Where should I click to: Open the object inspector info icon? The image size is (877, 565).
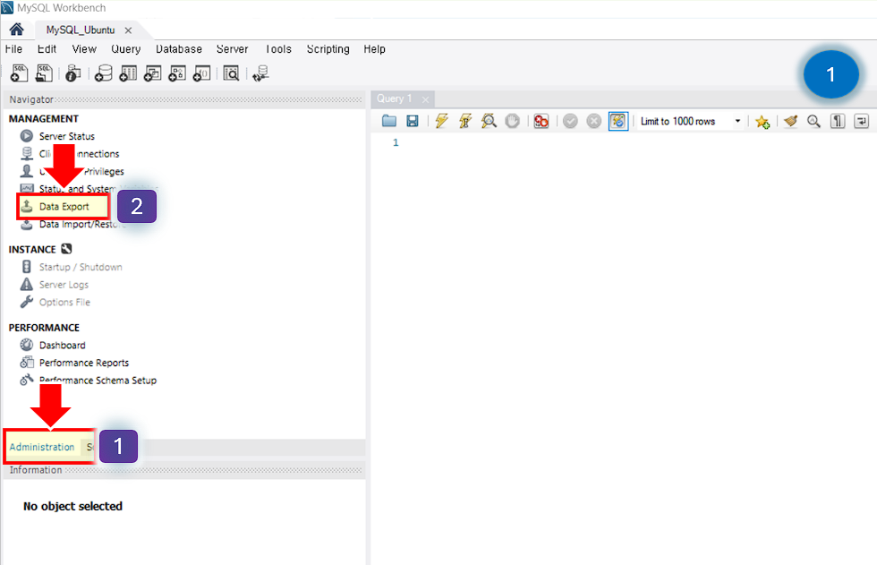click(73, 73)
